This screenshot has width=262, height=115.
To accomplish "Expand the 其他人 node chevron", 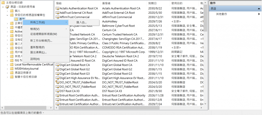I will [7, 56].
